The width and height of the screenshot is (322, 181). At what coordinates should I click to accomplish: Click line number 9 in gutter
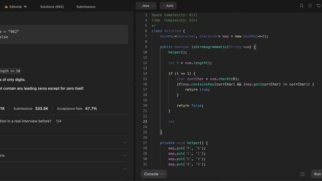[x=146, y=47]
